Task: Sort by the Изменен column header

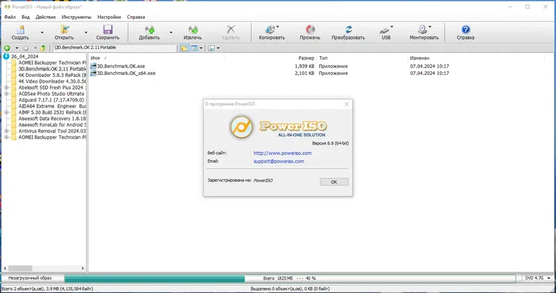Action: tap(476, 58)
